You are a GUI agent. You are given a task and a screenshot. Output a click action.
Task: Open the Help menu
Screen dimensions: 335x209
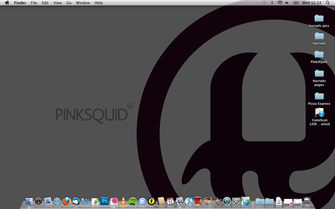click(99, 3)
